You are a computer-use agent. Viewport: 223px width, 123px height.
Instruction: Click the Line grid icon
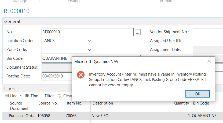click(7, 96)
